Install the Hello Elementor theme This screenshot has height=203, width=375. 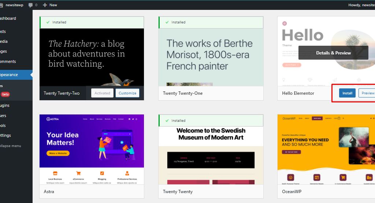click(x=347, y=93)
